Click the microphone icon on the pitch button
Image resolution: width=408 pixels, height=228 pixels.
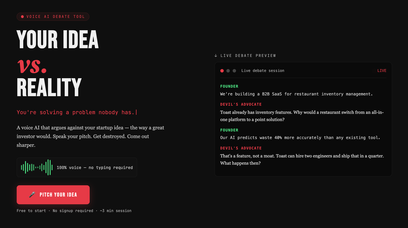[32, 195]
